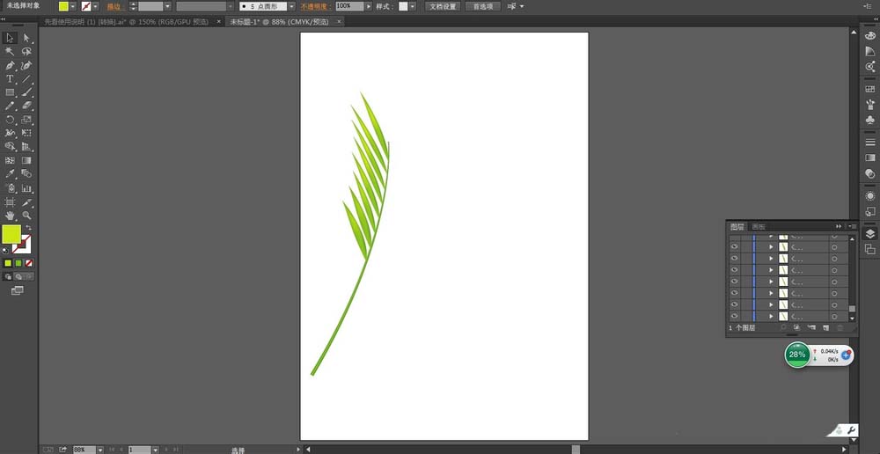The image size is (880, 454).
Task: Switch to the 先看使用说明 document tab
Action: point(126,22)
